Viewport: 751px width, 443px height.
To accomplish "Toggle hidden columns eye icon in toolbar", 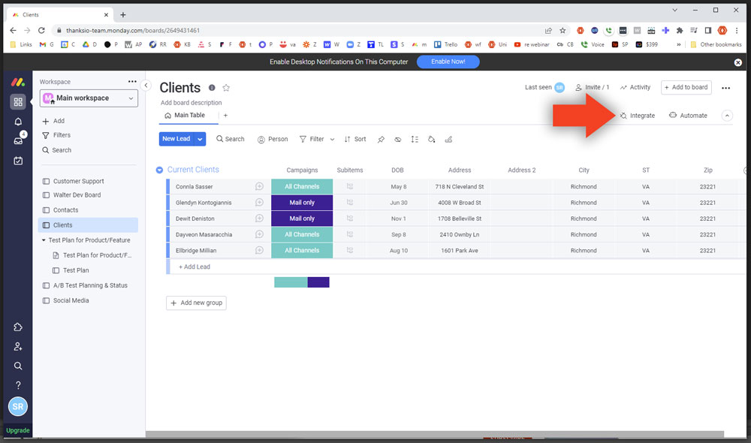I will [x=397, y=139].
